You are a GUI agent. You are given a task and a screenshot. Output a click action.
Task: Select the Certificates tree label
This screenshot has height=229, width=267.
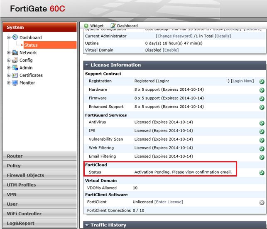click(x=31, y=75)
